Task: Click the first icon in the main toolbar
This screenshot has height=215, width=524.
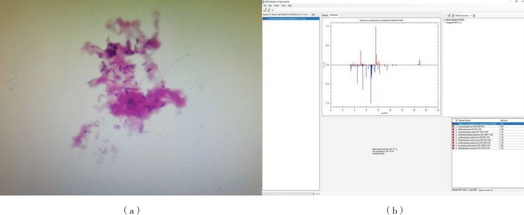Action: [265, 10]
